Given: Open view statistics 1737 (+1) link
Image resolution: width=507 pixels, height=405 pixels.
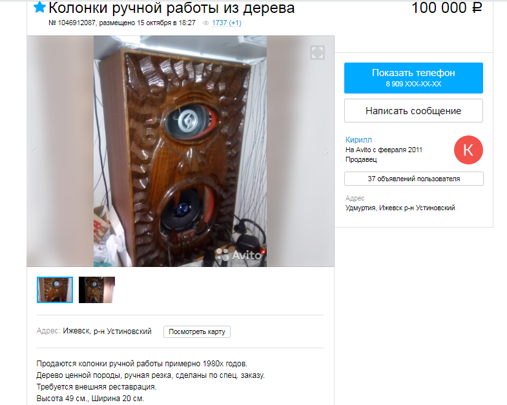Looking at the screenshot, I should click(227, 23).
